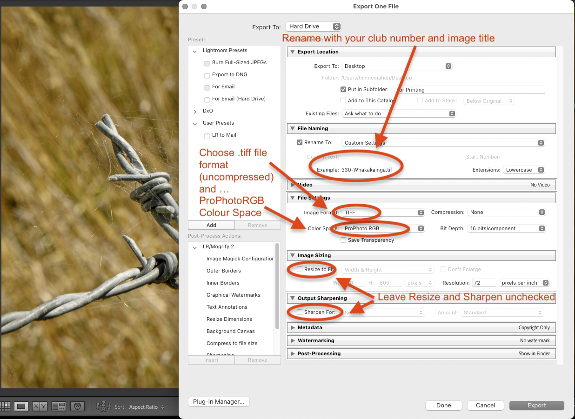
Task: Uncheck the Put in Subfolder checkbox
Action: point(343,89)
